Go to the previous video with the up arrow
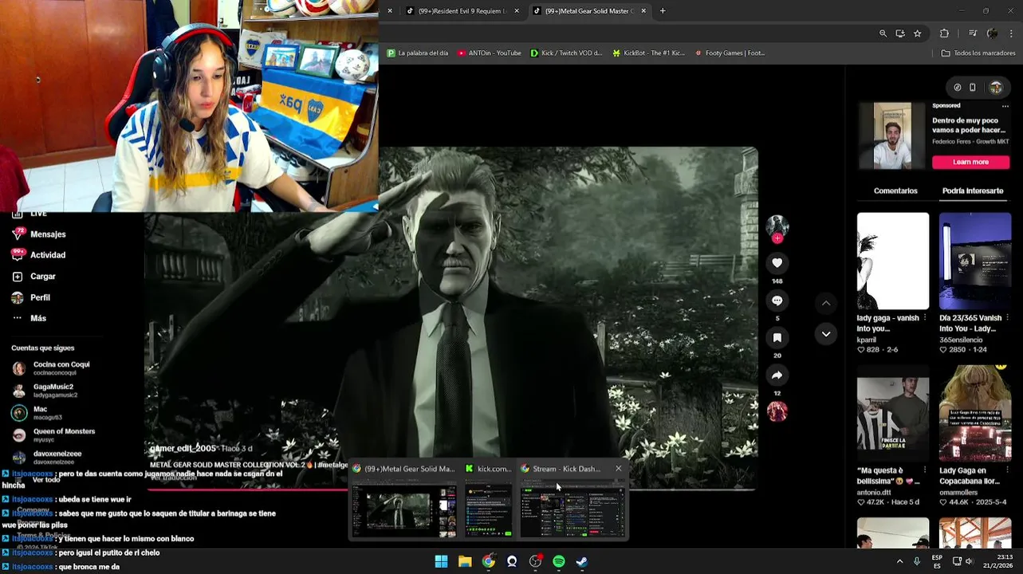1023x574 pixels. 826,303
